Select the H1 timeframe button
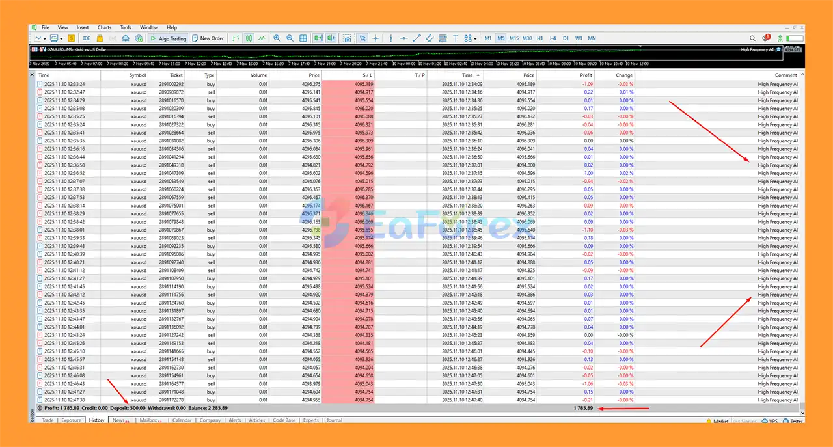The height and width of the screenshot is (447, 833). pyautogui.click(x=539, y=38)
